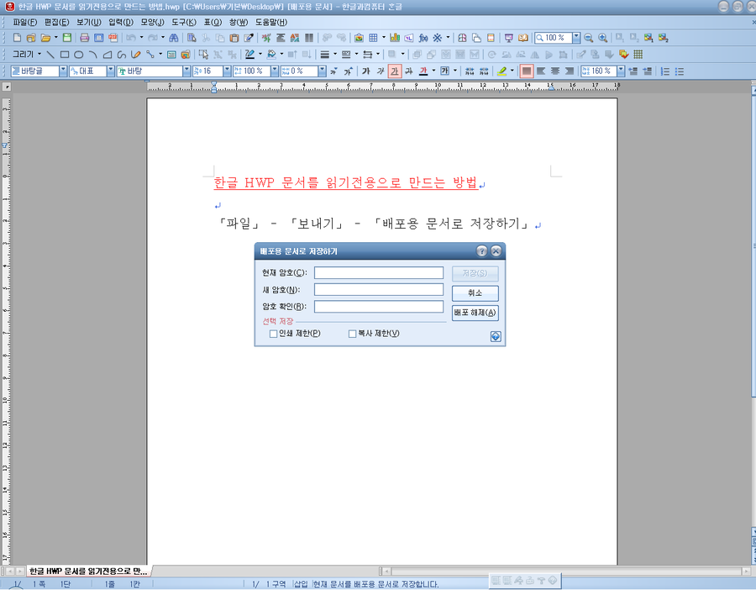Screen dimensions: 756x590
Task: Toggle underline formatting (underlined 가)
Action: [x=395, y=71]
